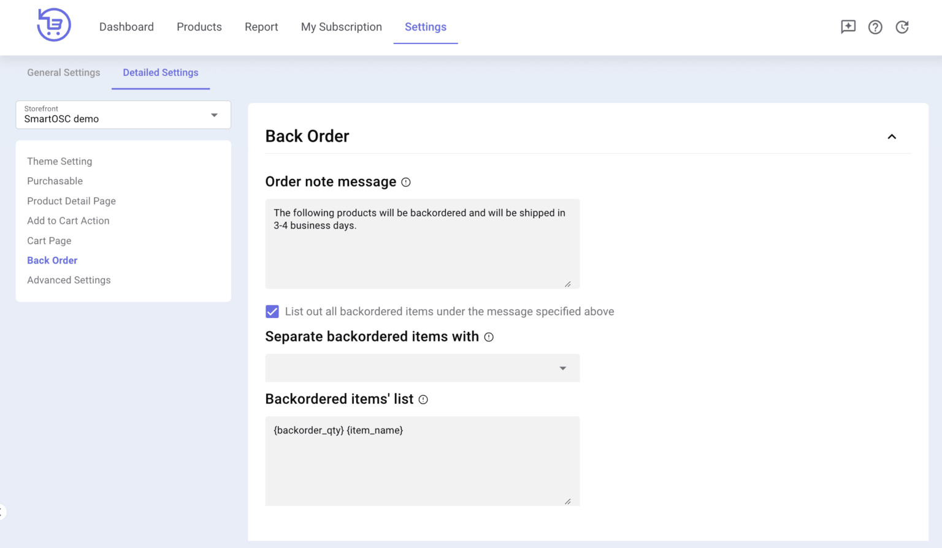This screenshot has width=942, height=548.
Task: Open Cart Page settings
Action: point(49,241)
